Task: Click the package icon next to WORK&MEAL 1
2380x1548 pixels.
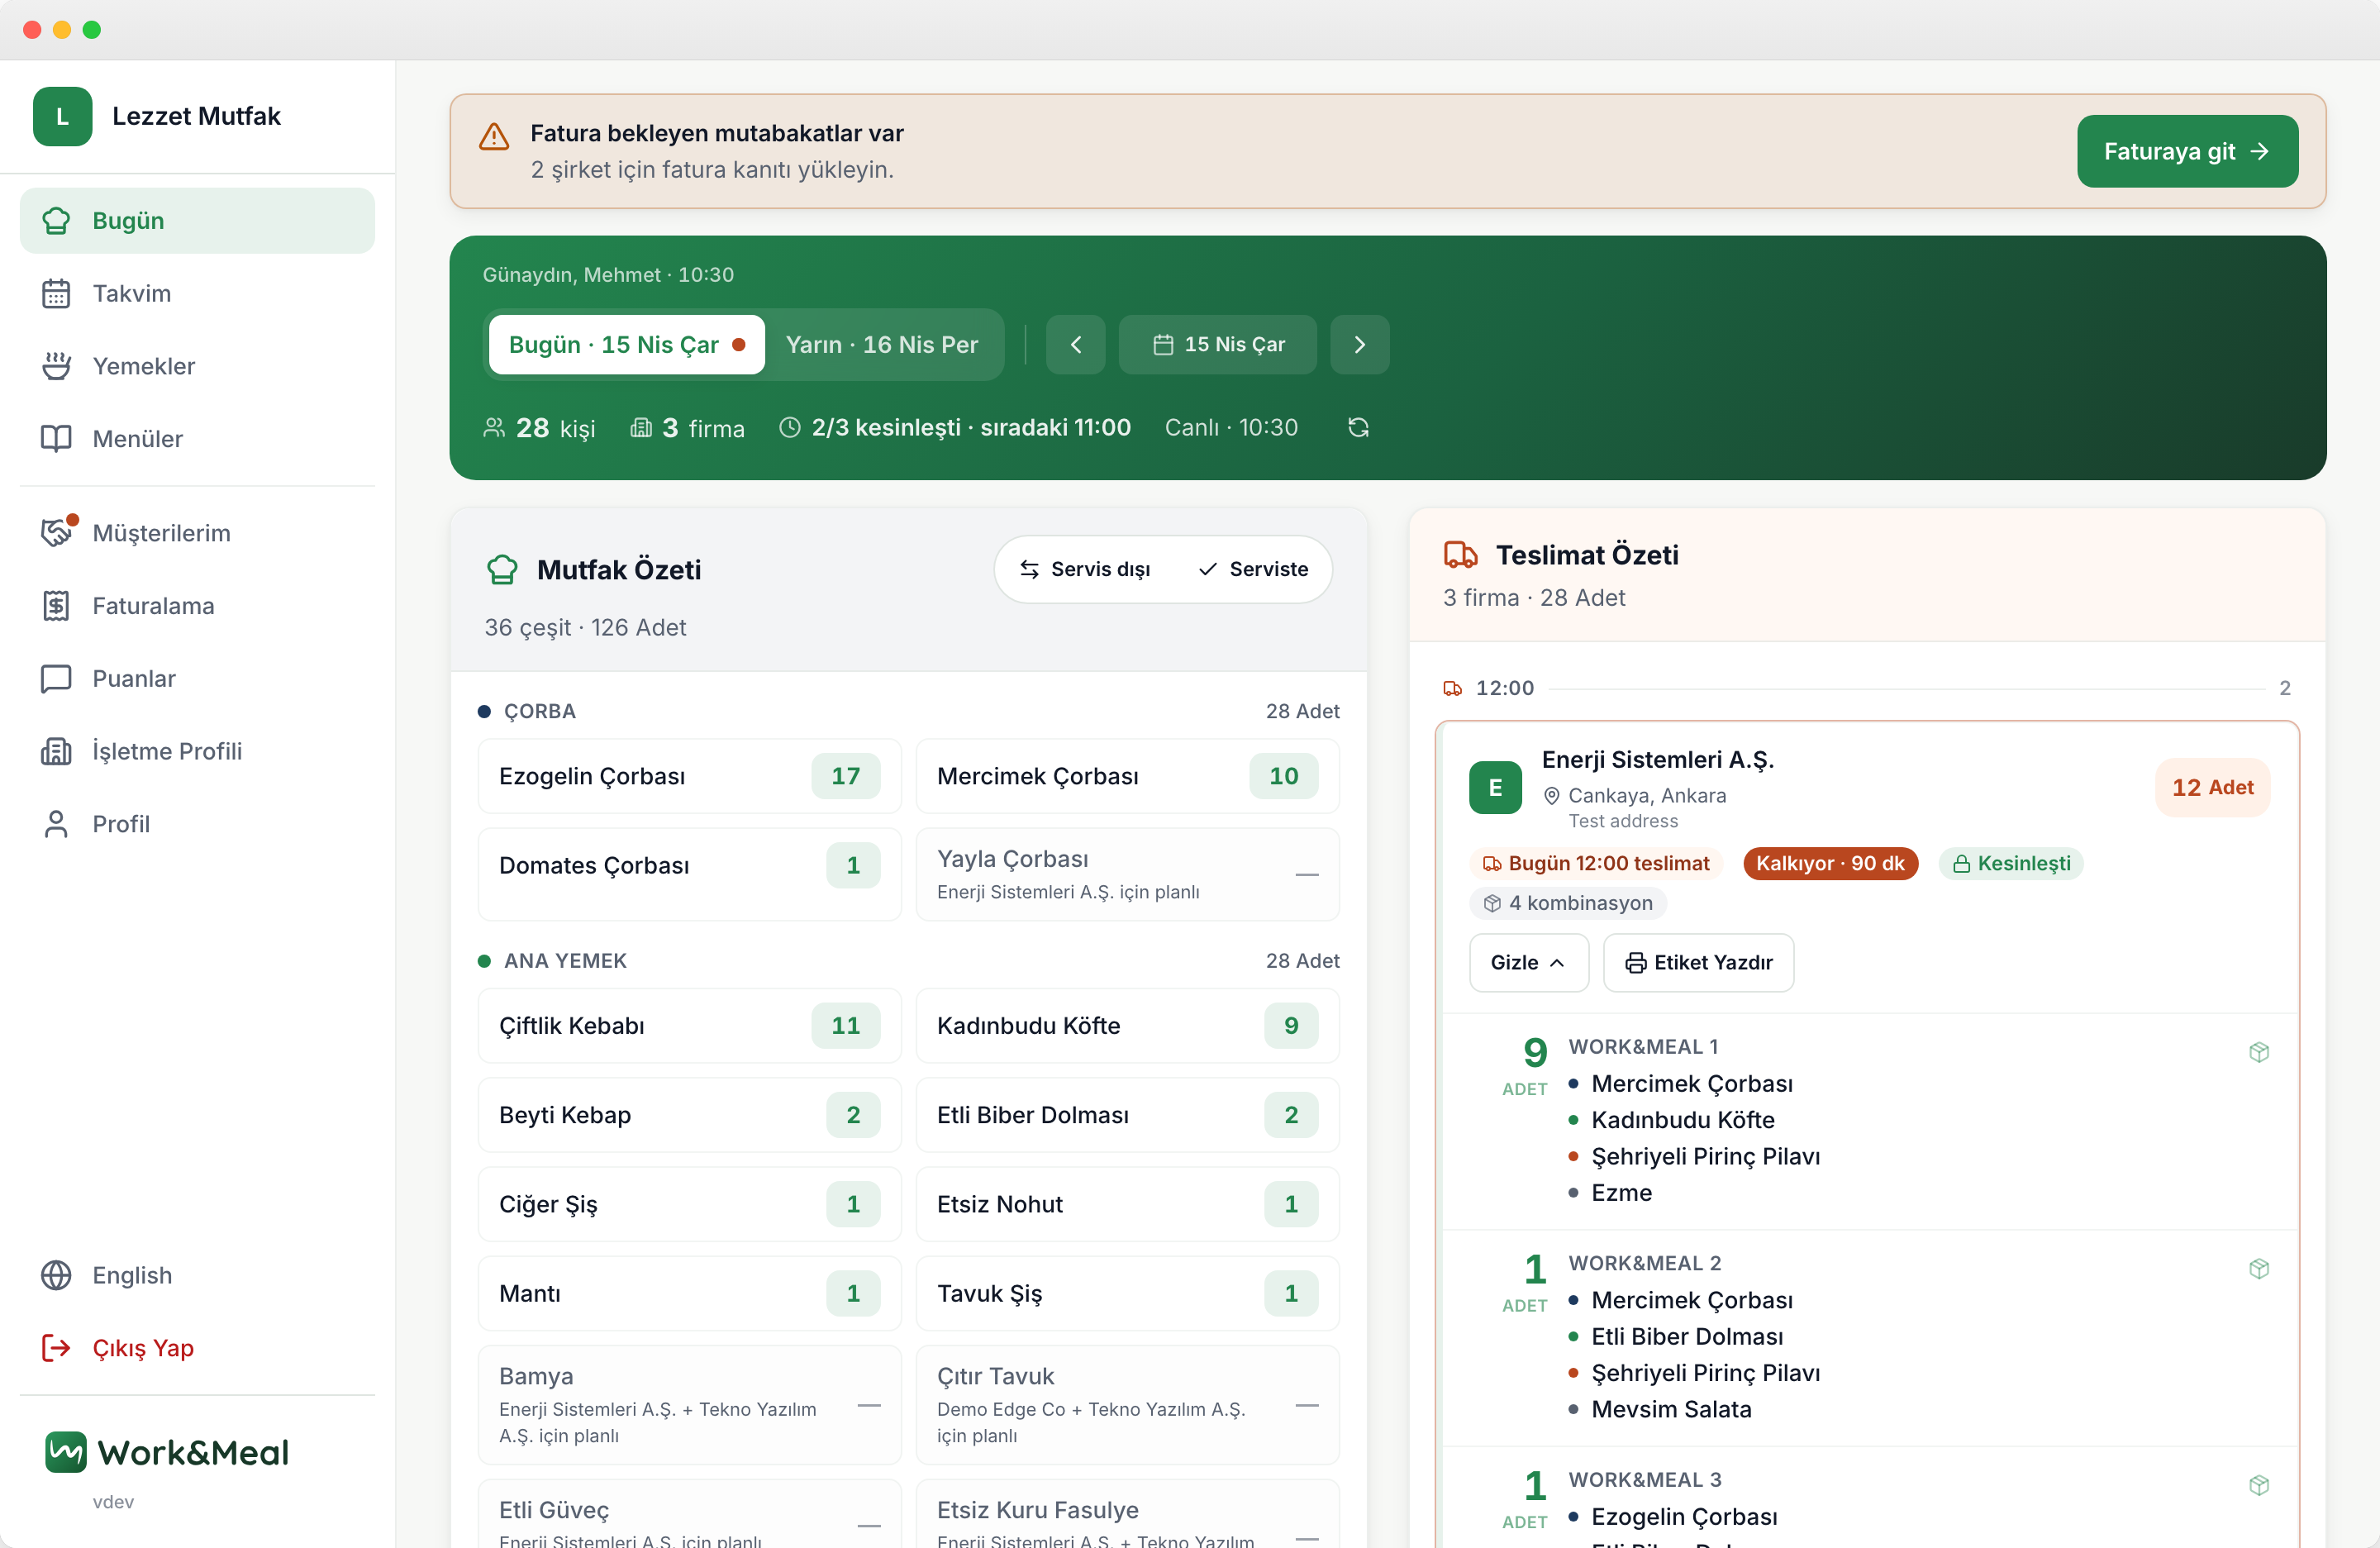Action: [x=2258, y=1052]
